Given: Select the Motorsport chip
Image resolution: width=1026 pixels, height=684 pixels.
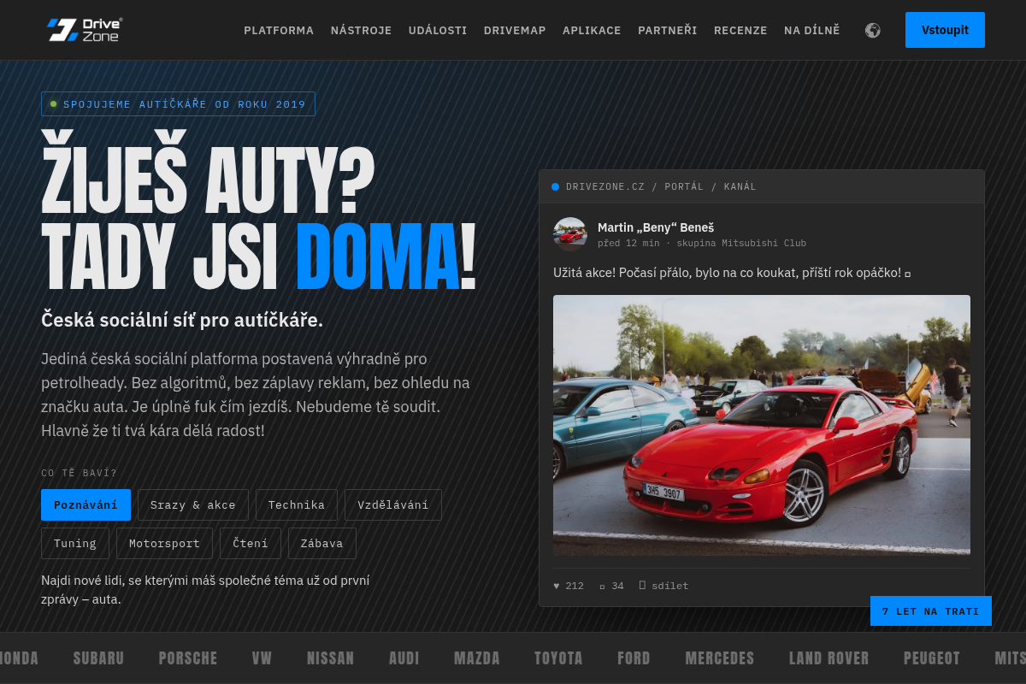Looking at the screenshot, I should tap(164, 543).
